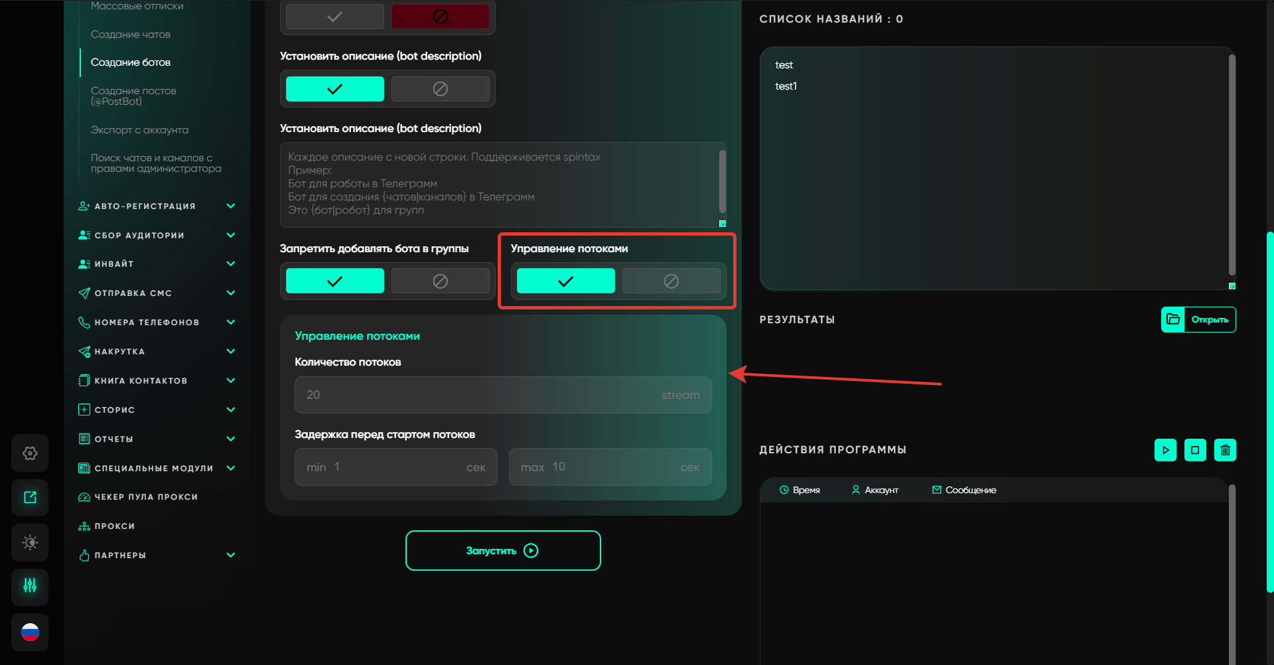This screenshot has height=665, width=1274.
Task: Click the names list vertical scrollbar
Action: 1232,166
